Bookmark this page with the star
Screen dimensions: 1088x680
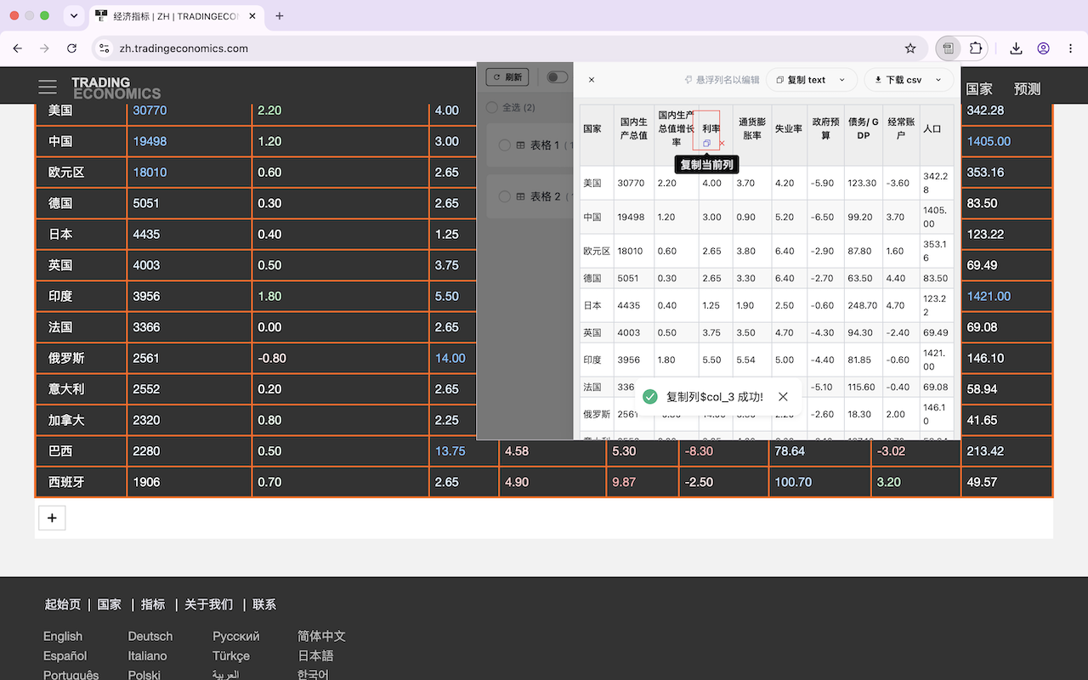point(910,48)
